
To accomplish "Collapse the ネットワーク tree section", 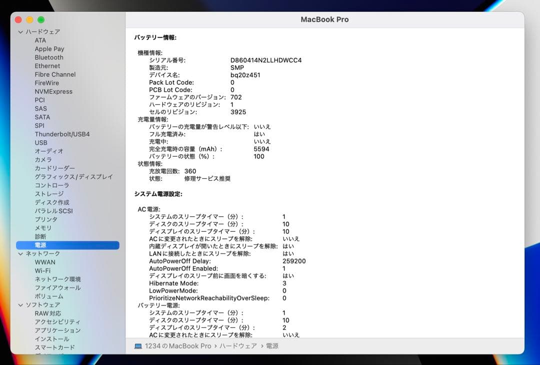I will tap(20, 253).
